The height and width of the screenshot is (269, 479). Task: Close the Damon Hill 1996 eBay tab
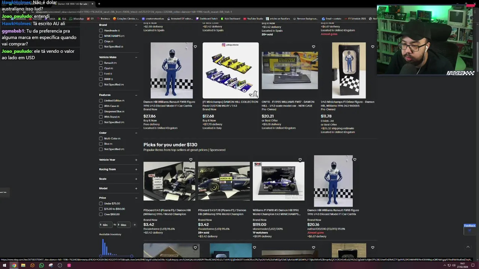tap(92, 4)
